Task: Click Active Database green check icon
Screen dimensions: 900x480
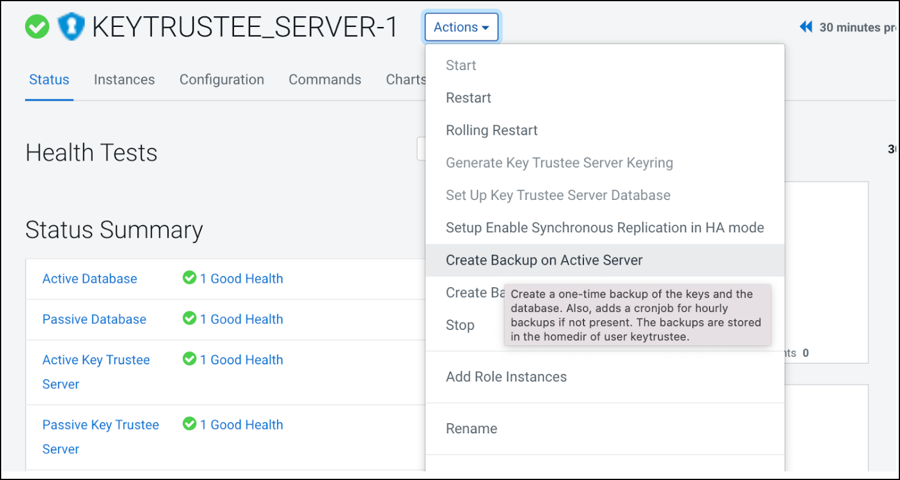Action: (x=190, y=278)
